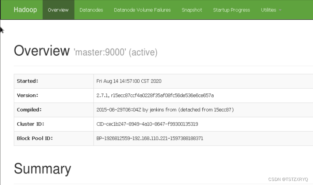Click the 'master:9000' (active) subtitle

pos(115,52)
